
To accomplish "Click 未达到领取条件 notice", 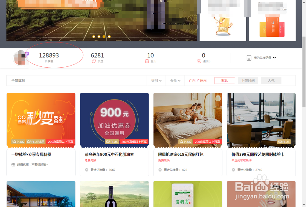I will tap(241, 160).
